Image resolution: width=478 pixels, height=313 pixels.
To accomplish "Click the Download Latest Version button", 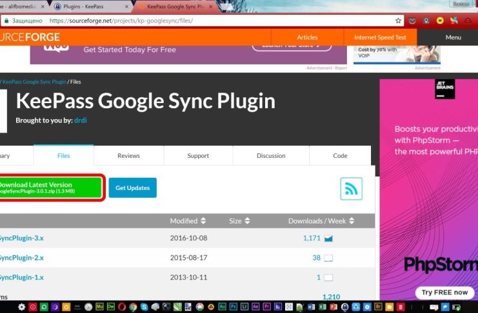I will pos(50,187).
